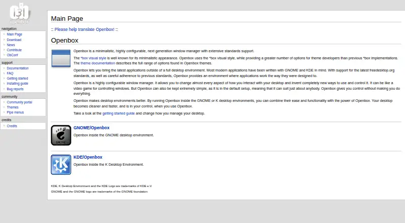Click 'Openbox inside the K Desktop Environment.' text

(108, 165)
